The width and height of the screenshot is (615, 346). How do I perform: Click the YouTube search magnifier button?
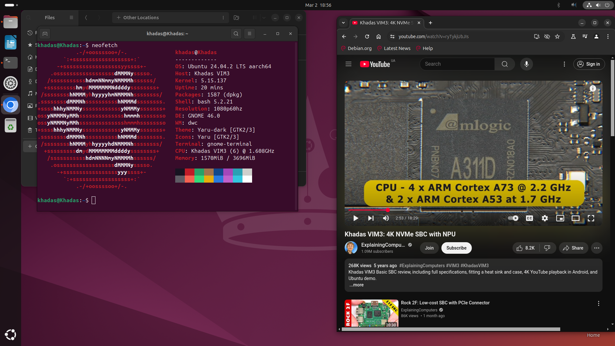505,64
